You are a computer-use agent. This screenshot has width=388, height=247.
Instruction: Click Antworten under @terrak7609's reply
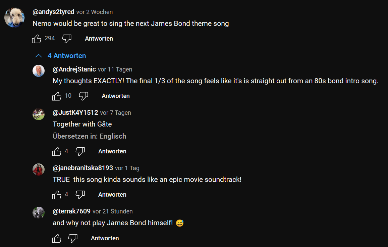pos(105,238)
